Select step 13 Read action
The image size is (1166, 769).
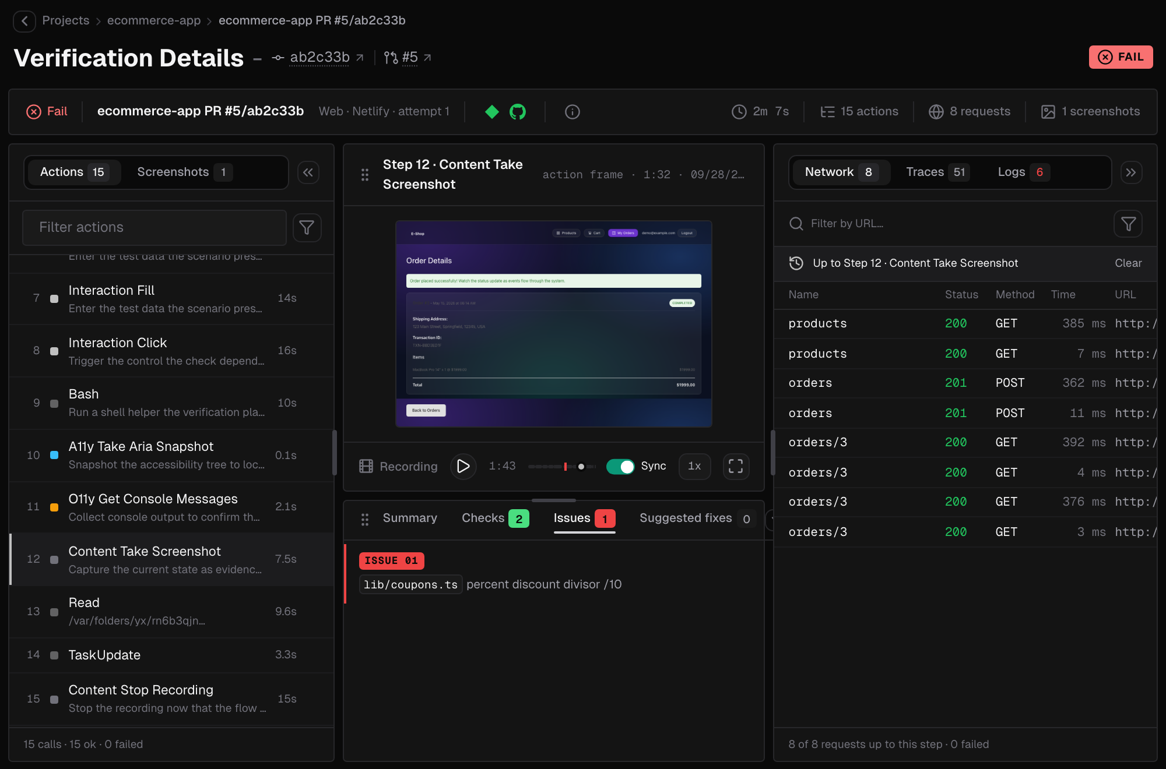(171, 612)
